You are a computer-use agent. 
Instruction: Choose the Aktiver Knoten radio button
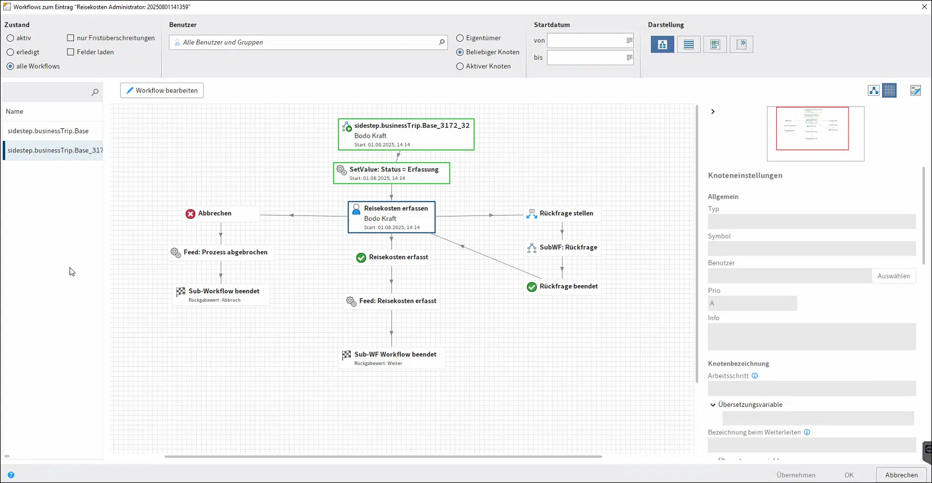tap(460, 66)
